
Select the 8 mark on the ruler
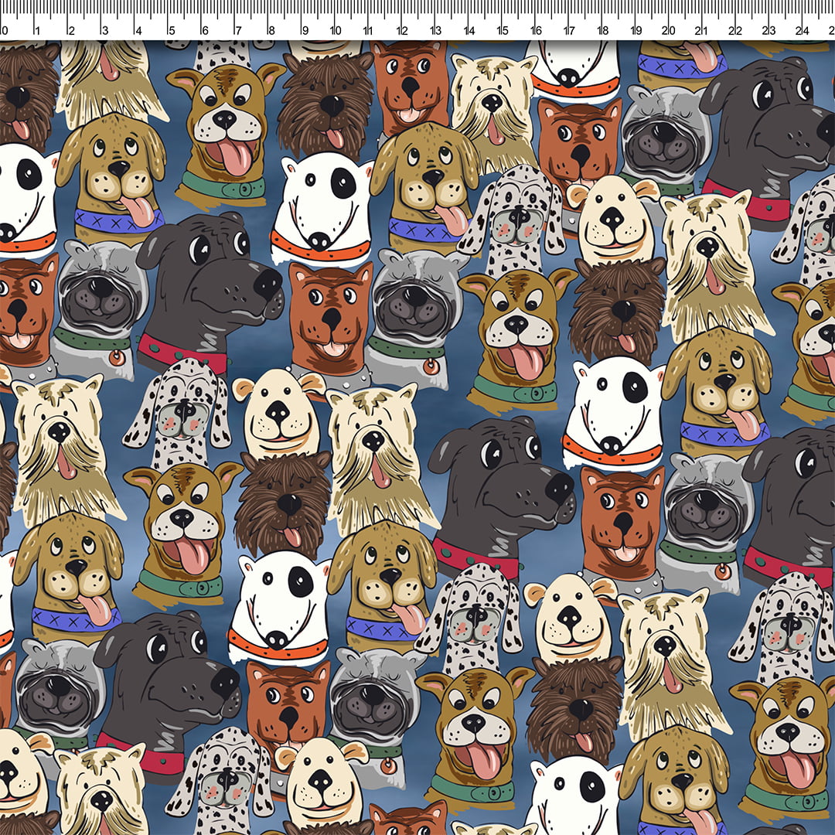[271, 30]
